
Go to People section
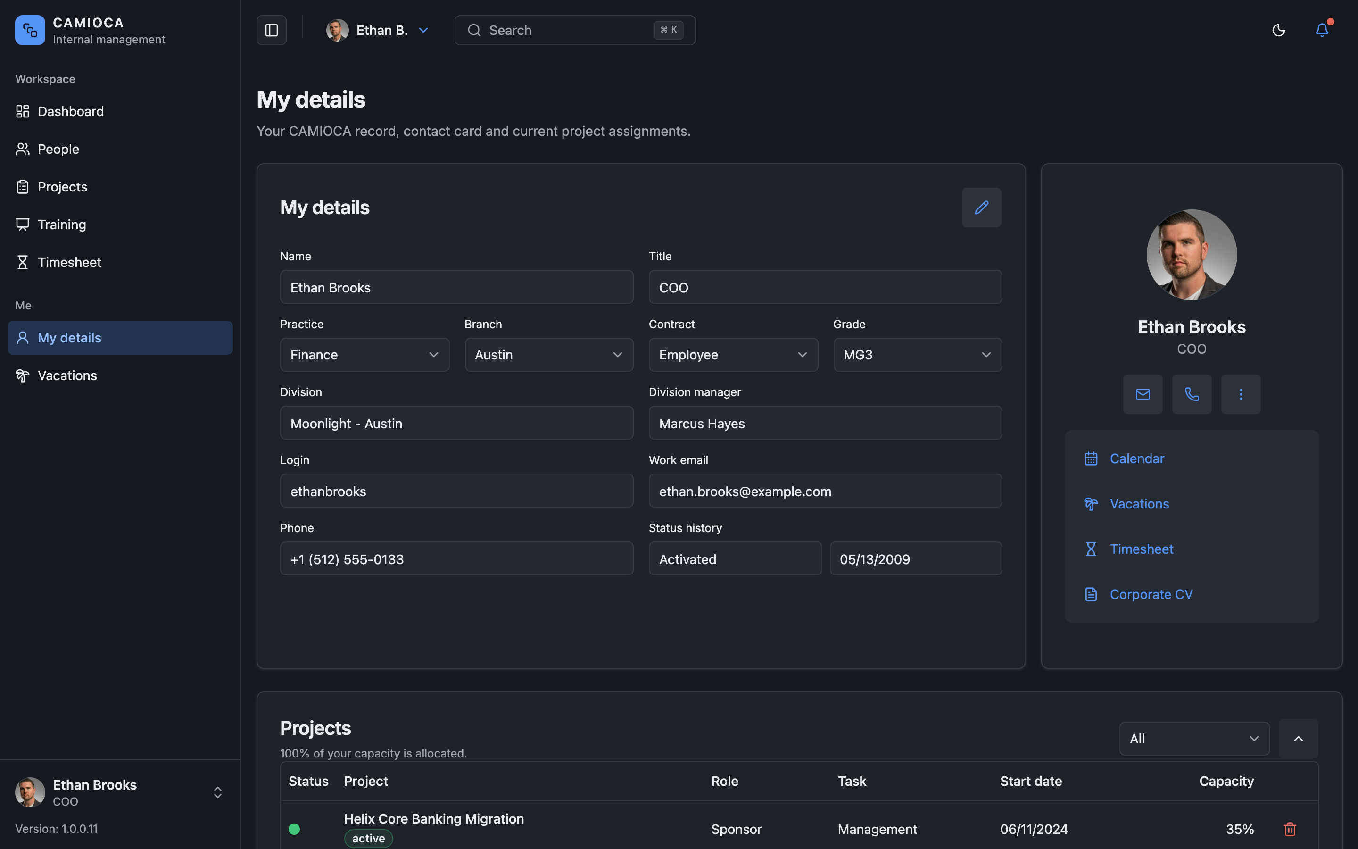[120, 149]
